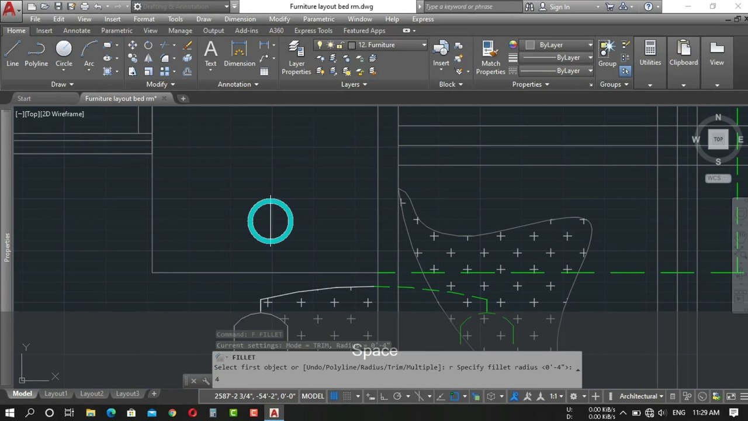748x421 pixels.
Task: Toggle drawing grid display in status bar
Action: pos(334,396)
